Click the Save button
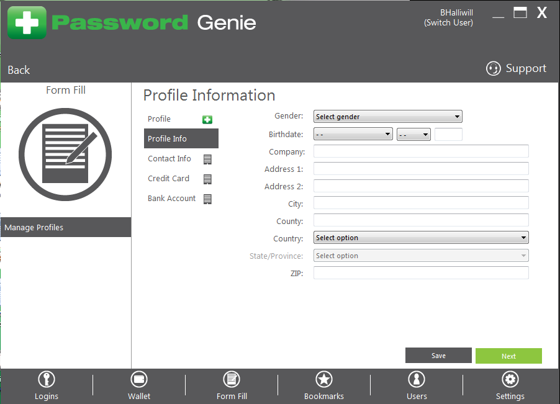Viewport: 560px width, 404px height. [x=438, y=356]
